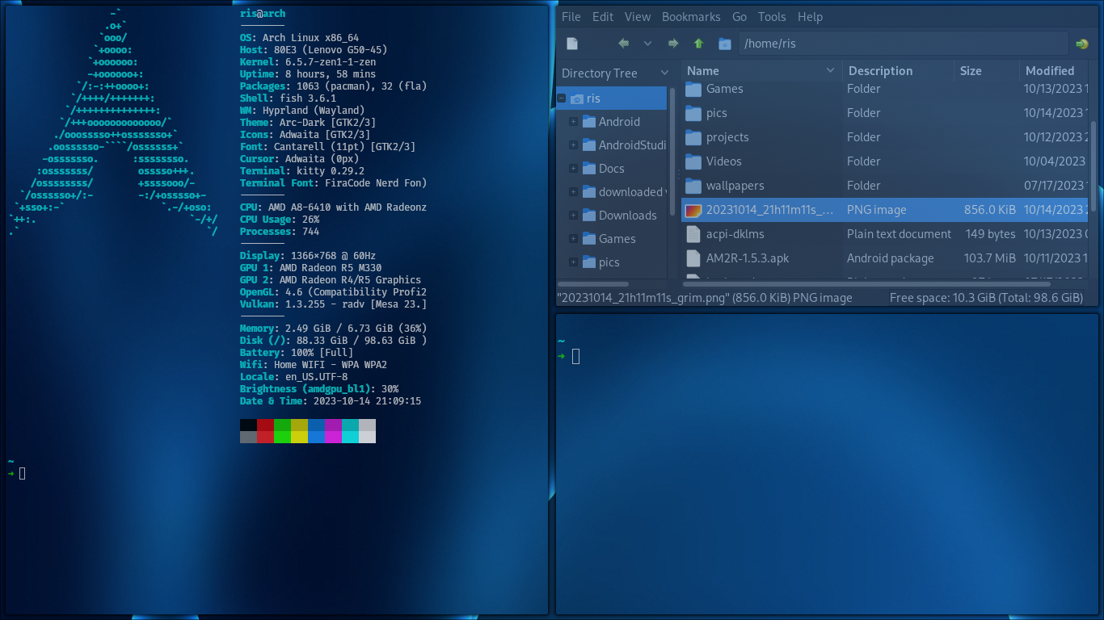Click the magenta swatch in terminal palette

click(333, 425)
